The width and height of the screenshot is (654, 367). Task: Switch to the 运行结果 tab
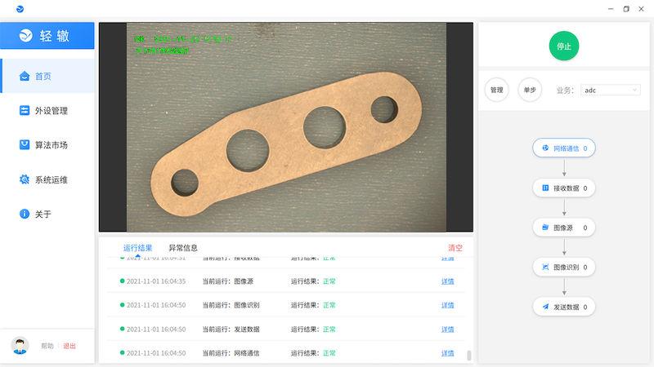tap(137, 248)
